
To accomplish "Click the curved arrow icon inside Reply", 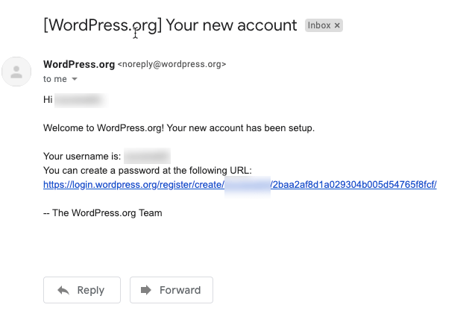I will pyautogui.click(x=64, y=290).
